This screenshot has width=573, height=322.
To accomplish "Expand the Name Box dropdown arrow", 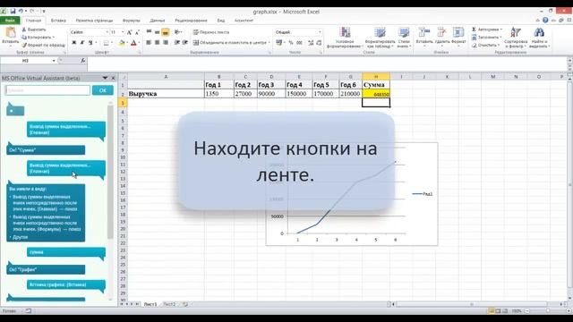I will (x=54, y=61).
